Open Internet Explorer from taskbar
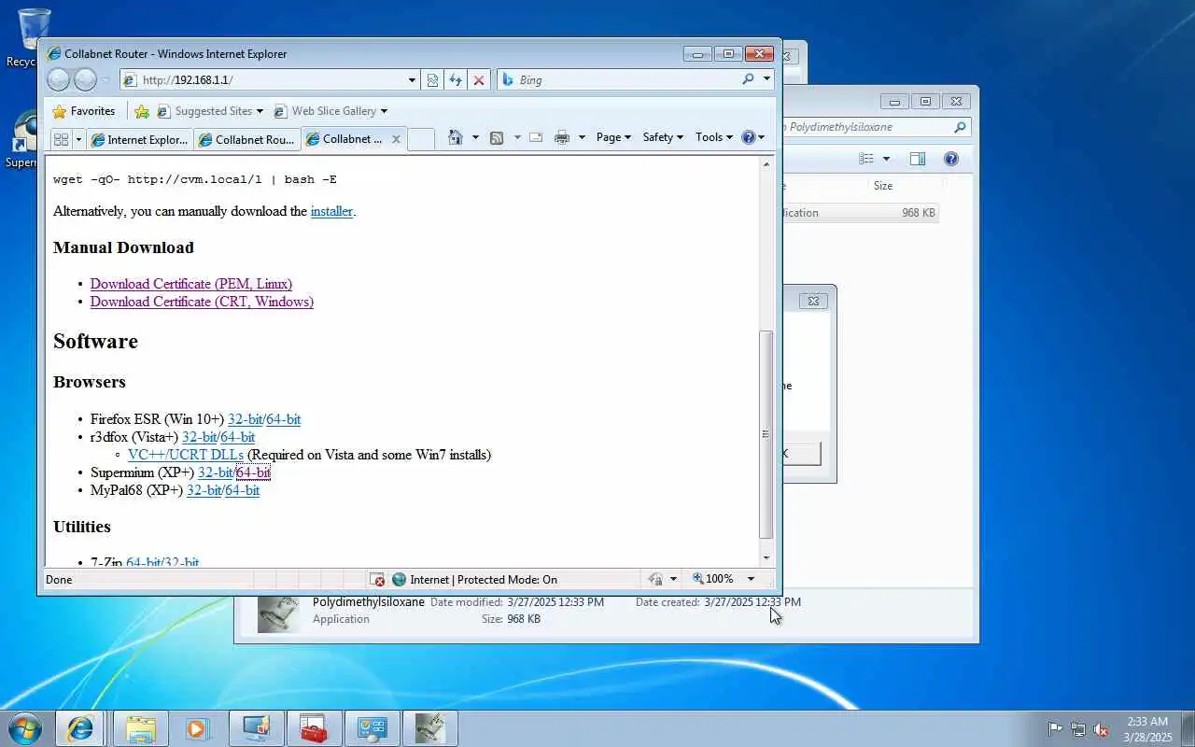Viewport: 1195px width, 747px height. click(80, 728)
